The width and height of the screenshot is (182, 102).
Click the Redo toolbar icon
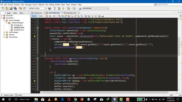coord(24,8)
